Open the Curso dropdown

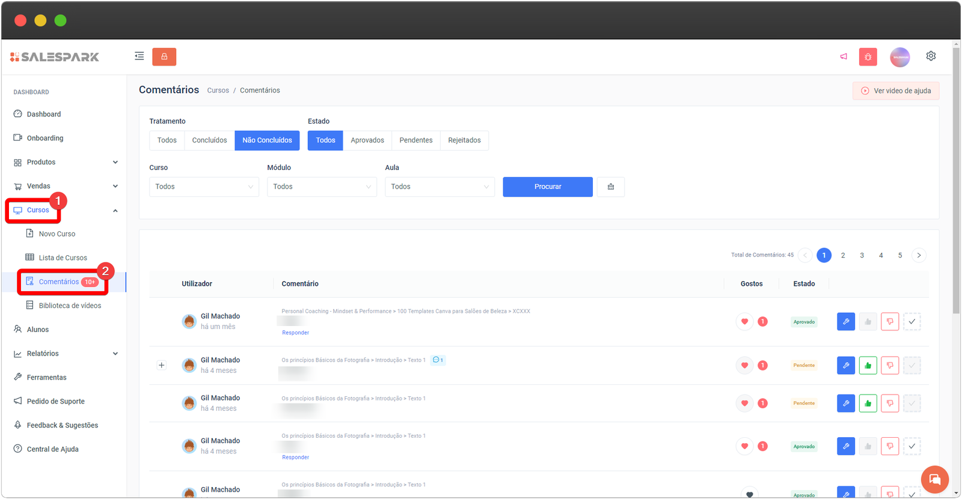pos(204,187)
